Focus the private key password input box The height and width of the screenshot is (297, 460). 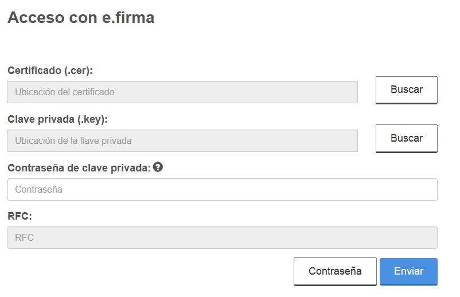tap(223, 189)
